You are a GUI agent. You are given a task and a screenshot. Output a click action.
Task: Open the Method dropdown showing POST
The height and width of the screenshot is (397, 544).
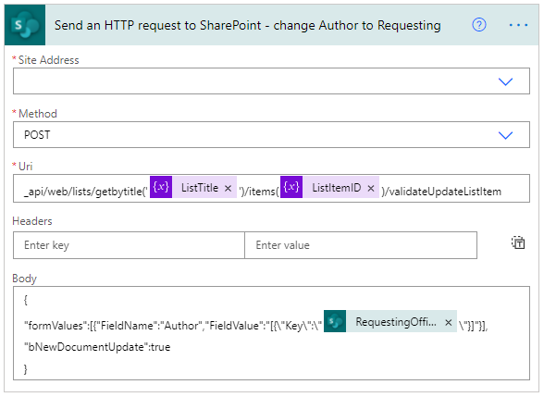[505, 135]
